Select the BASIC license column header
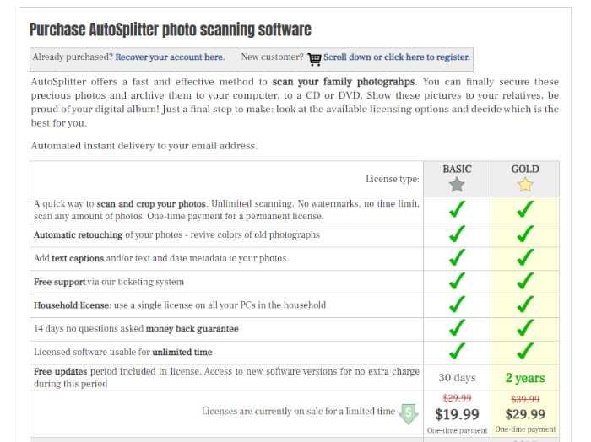The image size is (591, 442). click(x=457, y=169)
